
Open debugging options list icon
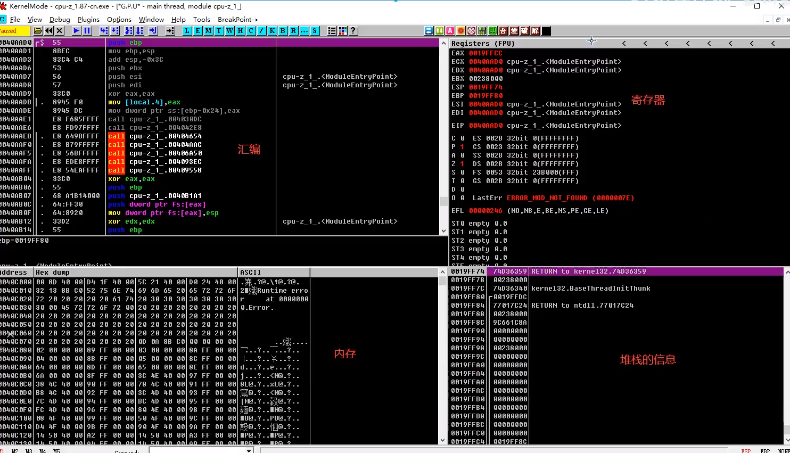(x=332, y=31)
